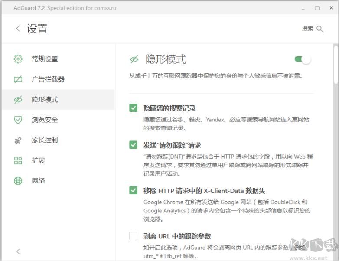This screenshot has height=261, width=339.
Task: Enable 剥离 URL 中的跟踪参数 checkbox
Action: (x=133, y=236)
